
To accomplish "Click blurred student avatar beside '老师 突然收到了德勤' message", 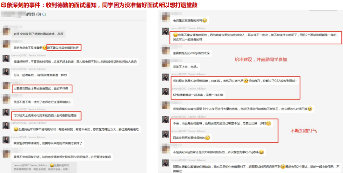I will (x=6, y=30).
